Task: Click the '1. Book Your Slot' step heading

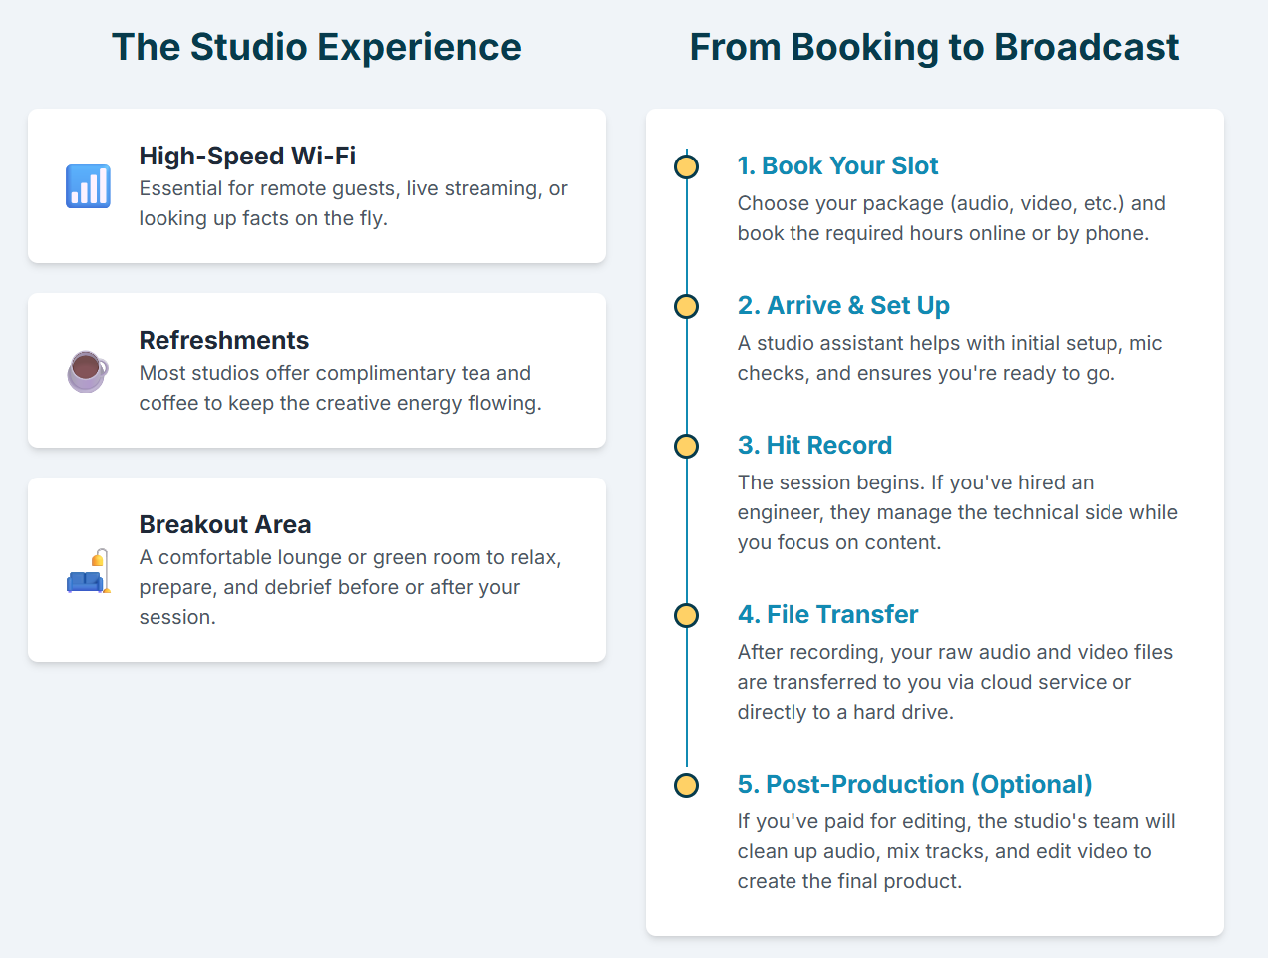Action: 837,165
